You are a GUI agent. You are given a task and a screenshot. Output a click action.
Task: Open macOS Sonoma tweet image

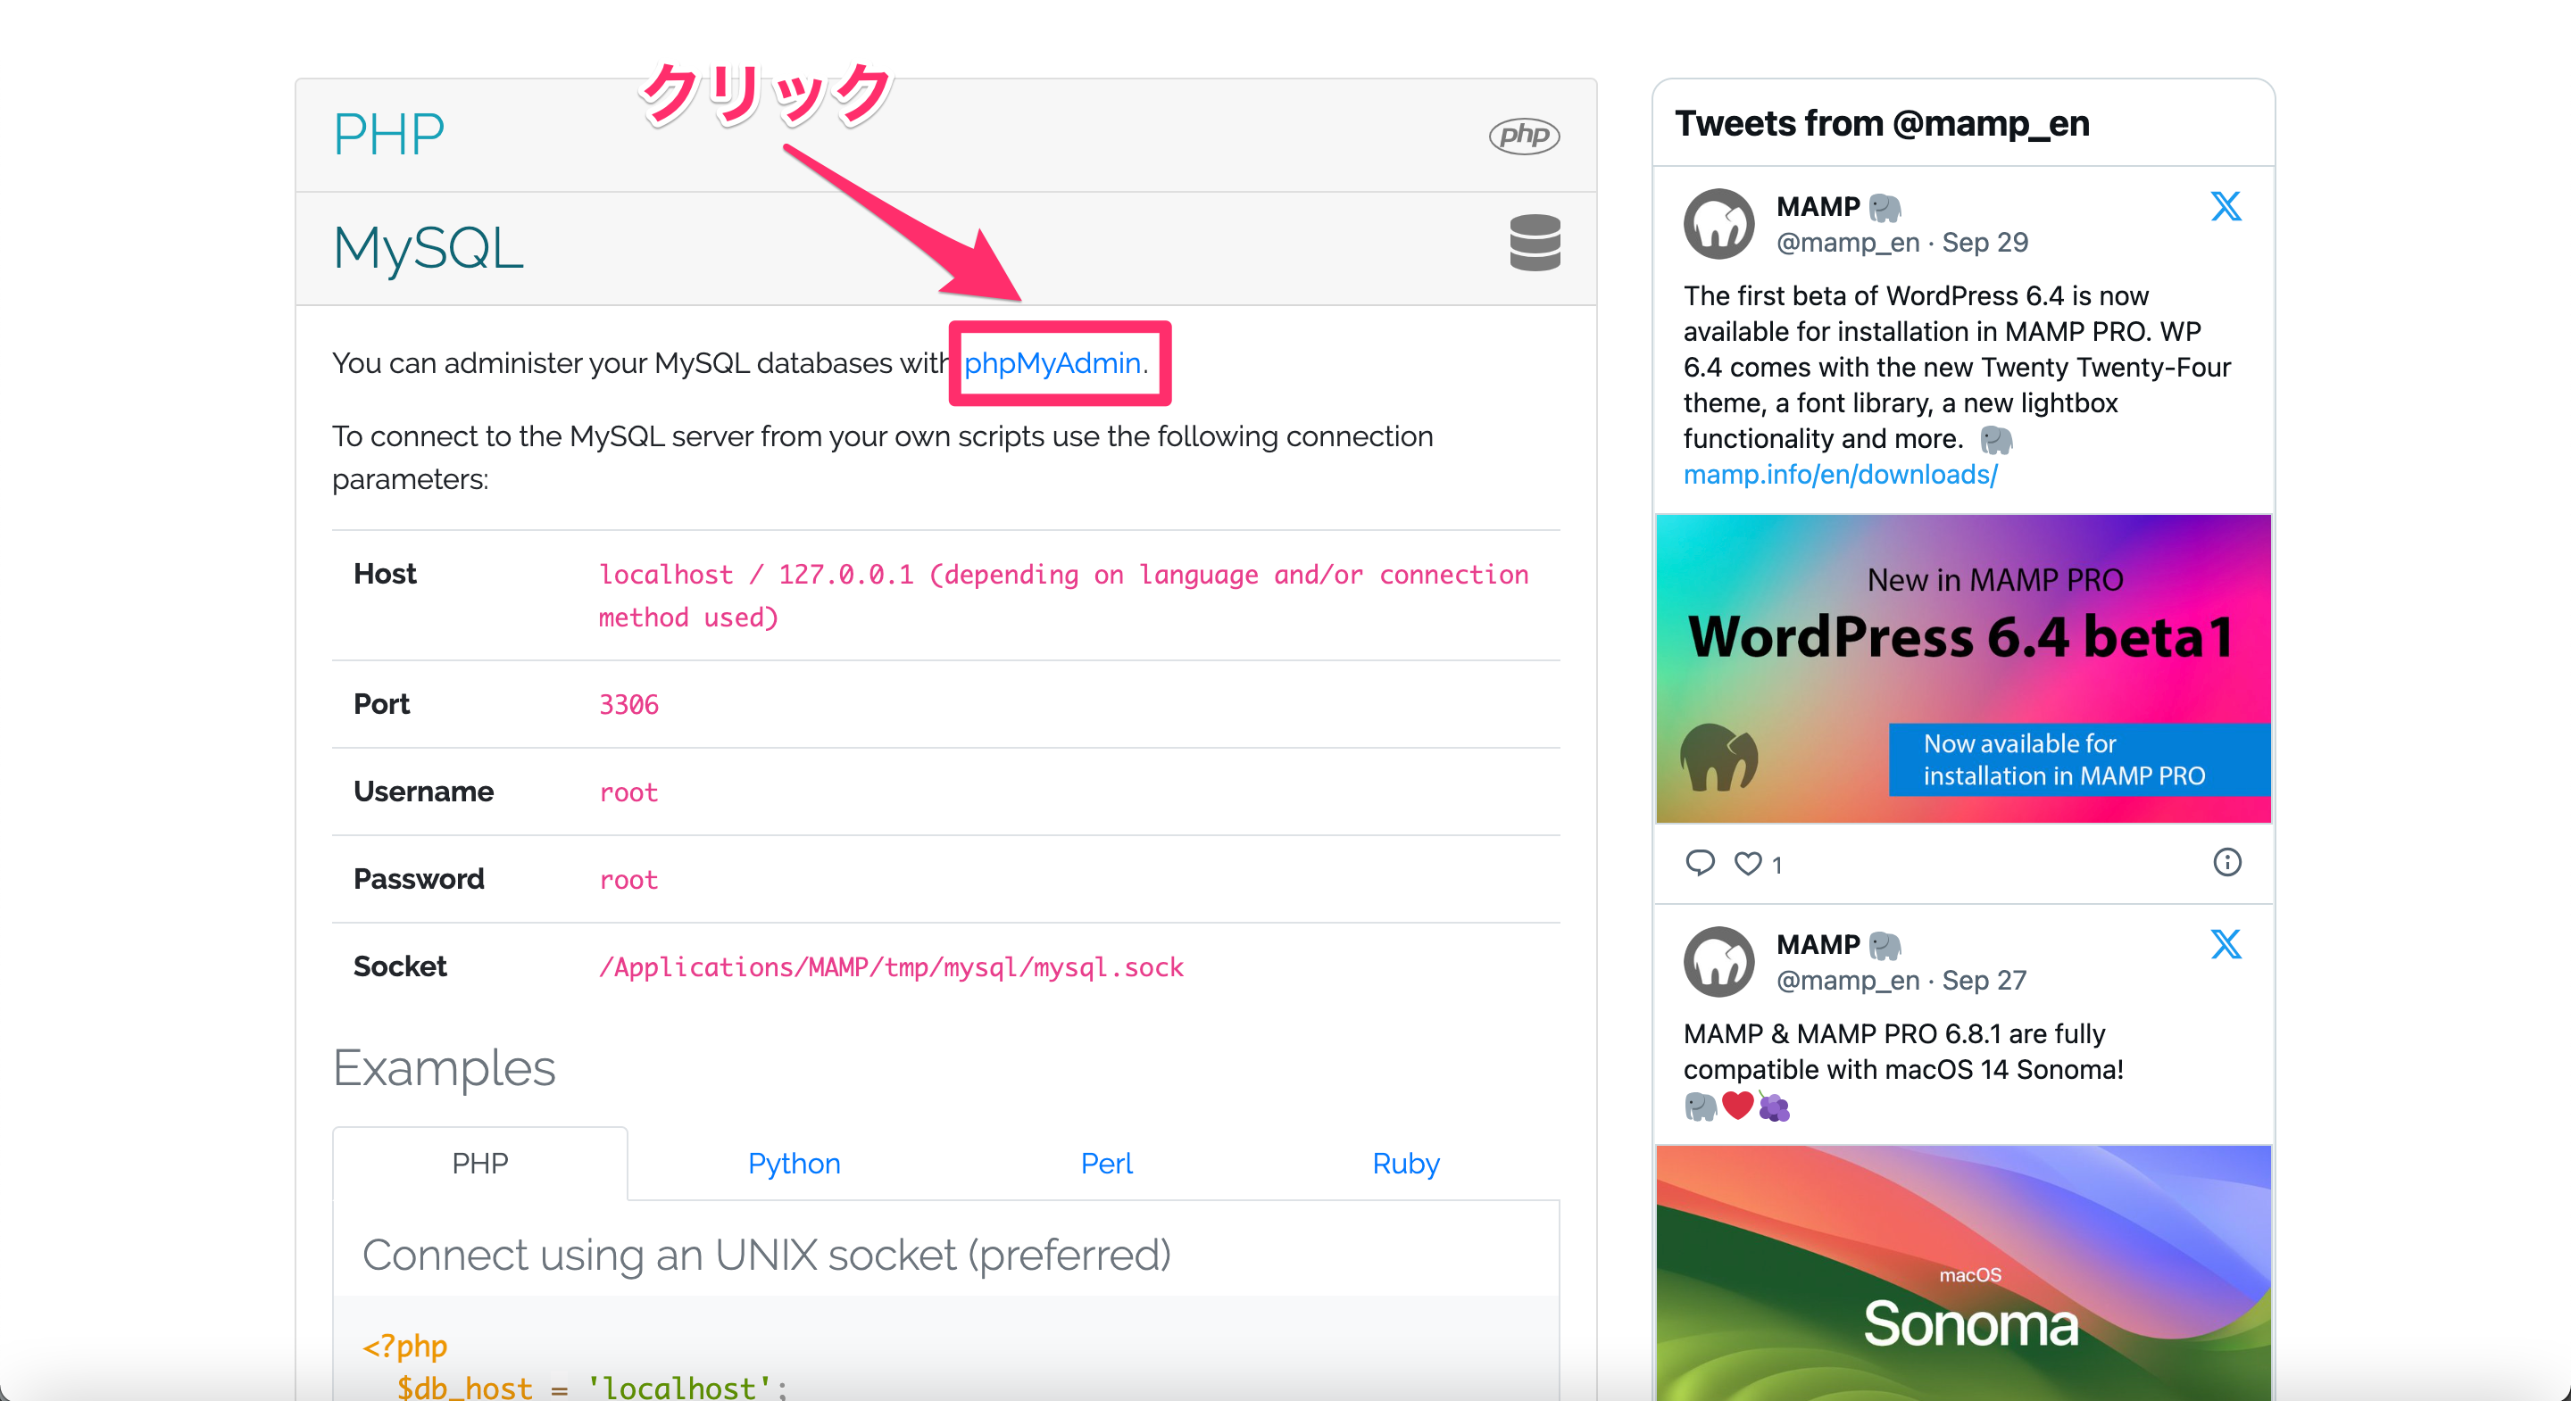coord(1963,1273)
